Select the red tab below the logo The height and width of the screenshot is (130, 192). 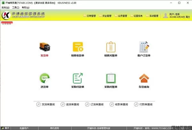(x=7, y=23)
